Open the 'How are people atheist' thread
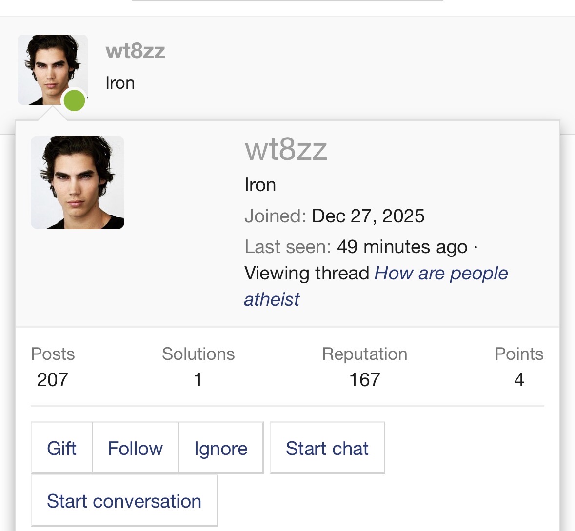This screenshot has width=575, height=531. (376, 286)
